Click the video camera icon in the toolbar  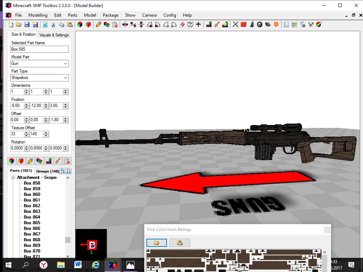click(x=311, y=24)
